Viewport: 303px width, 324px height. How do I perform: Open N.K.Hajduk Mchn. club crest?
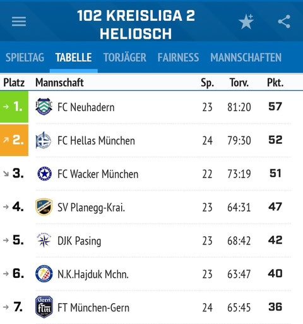pos(44,273)
